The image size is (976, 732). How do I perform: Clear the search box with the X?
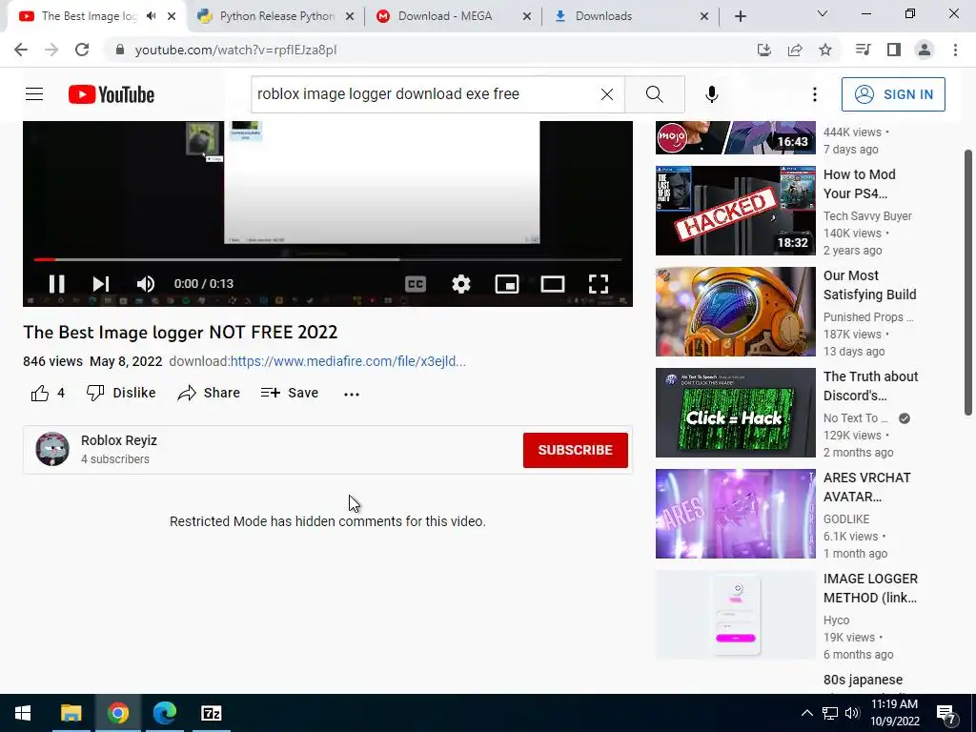(x=607, y=94)
